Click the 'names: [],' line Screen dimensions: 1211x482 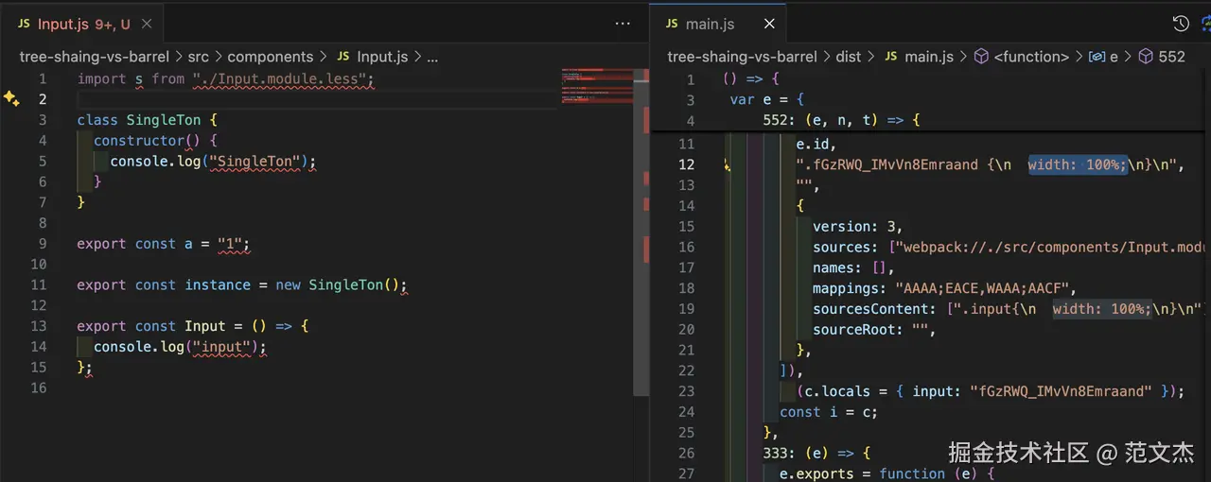[x=853, y=268]
